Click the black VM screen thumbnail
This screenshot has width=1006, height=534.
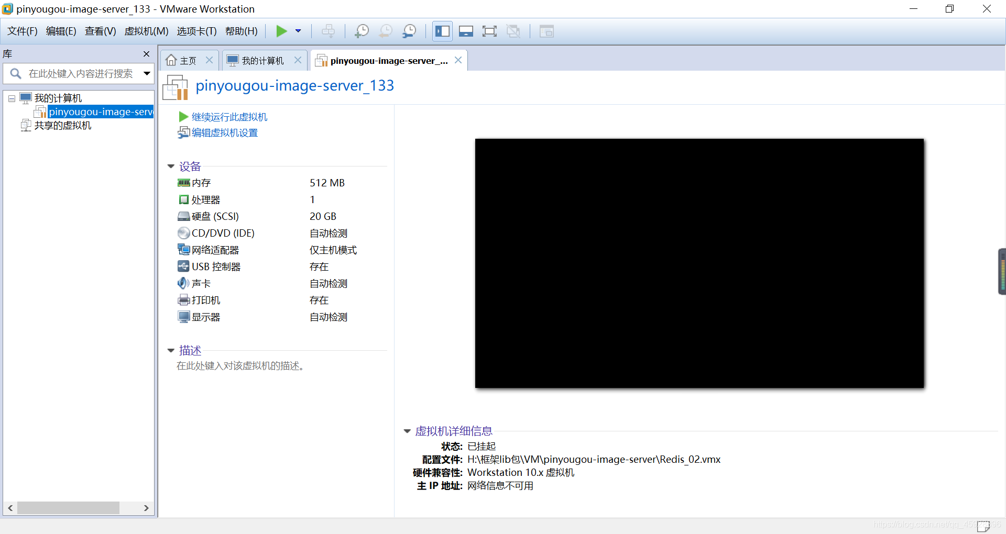699,263
